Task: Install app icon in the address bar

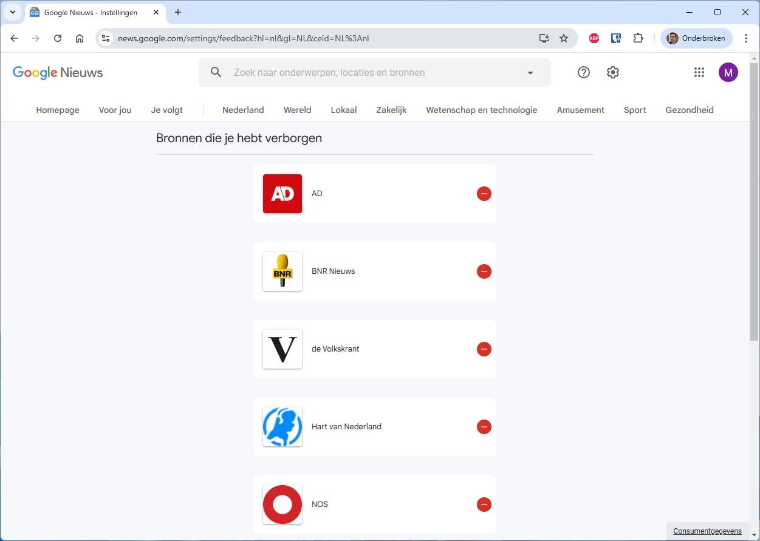Action: (x=544, y=38)
